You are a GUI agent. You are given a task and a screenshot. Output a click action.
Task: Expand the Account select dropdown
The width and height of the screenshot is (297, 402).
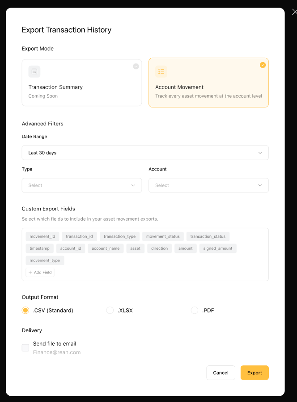[x=208, y=185]
